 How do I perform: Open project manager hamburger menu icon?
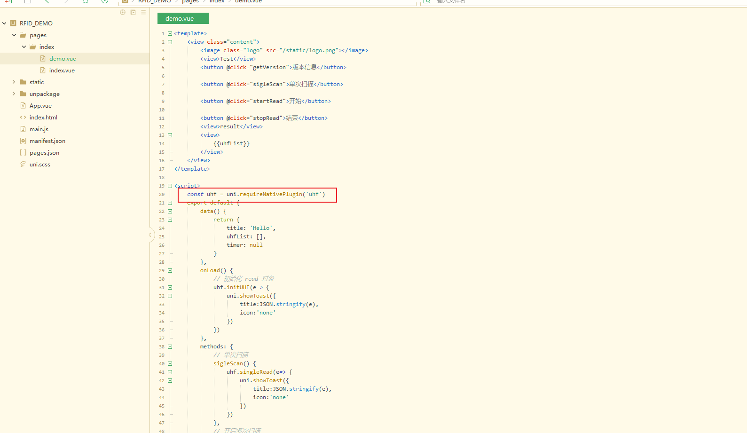tap(143, 12)
